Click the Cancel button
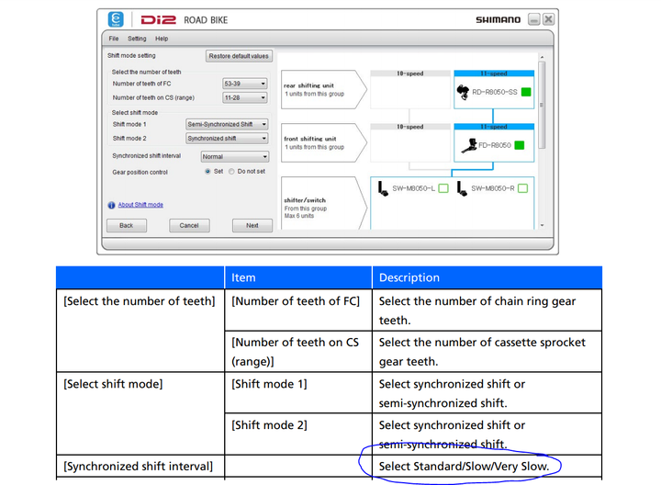 (189, 226)
